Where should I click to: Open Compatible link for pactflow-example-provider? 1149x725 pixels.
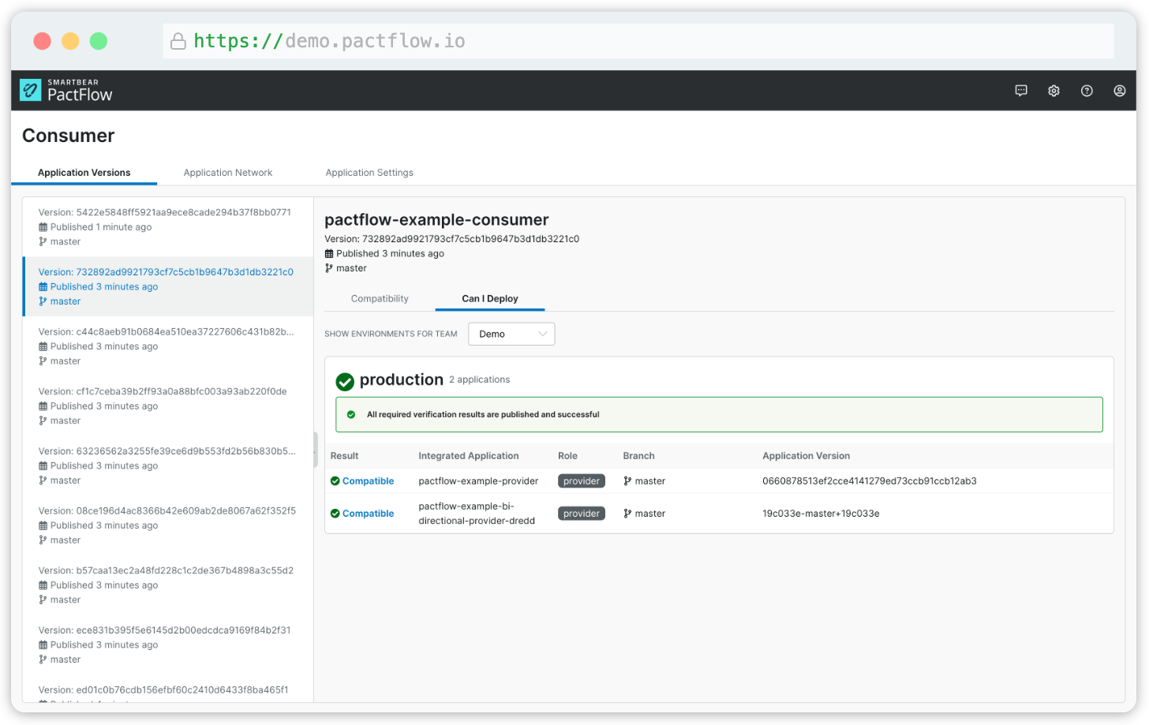(368, 481)
